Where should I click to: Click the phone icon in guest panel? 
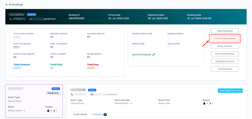(x=72, y=94)
